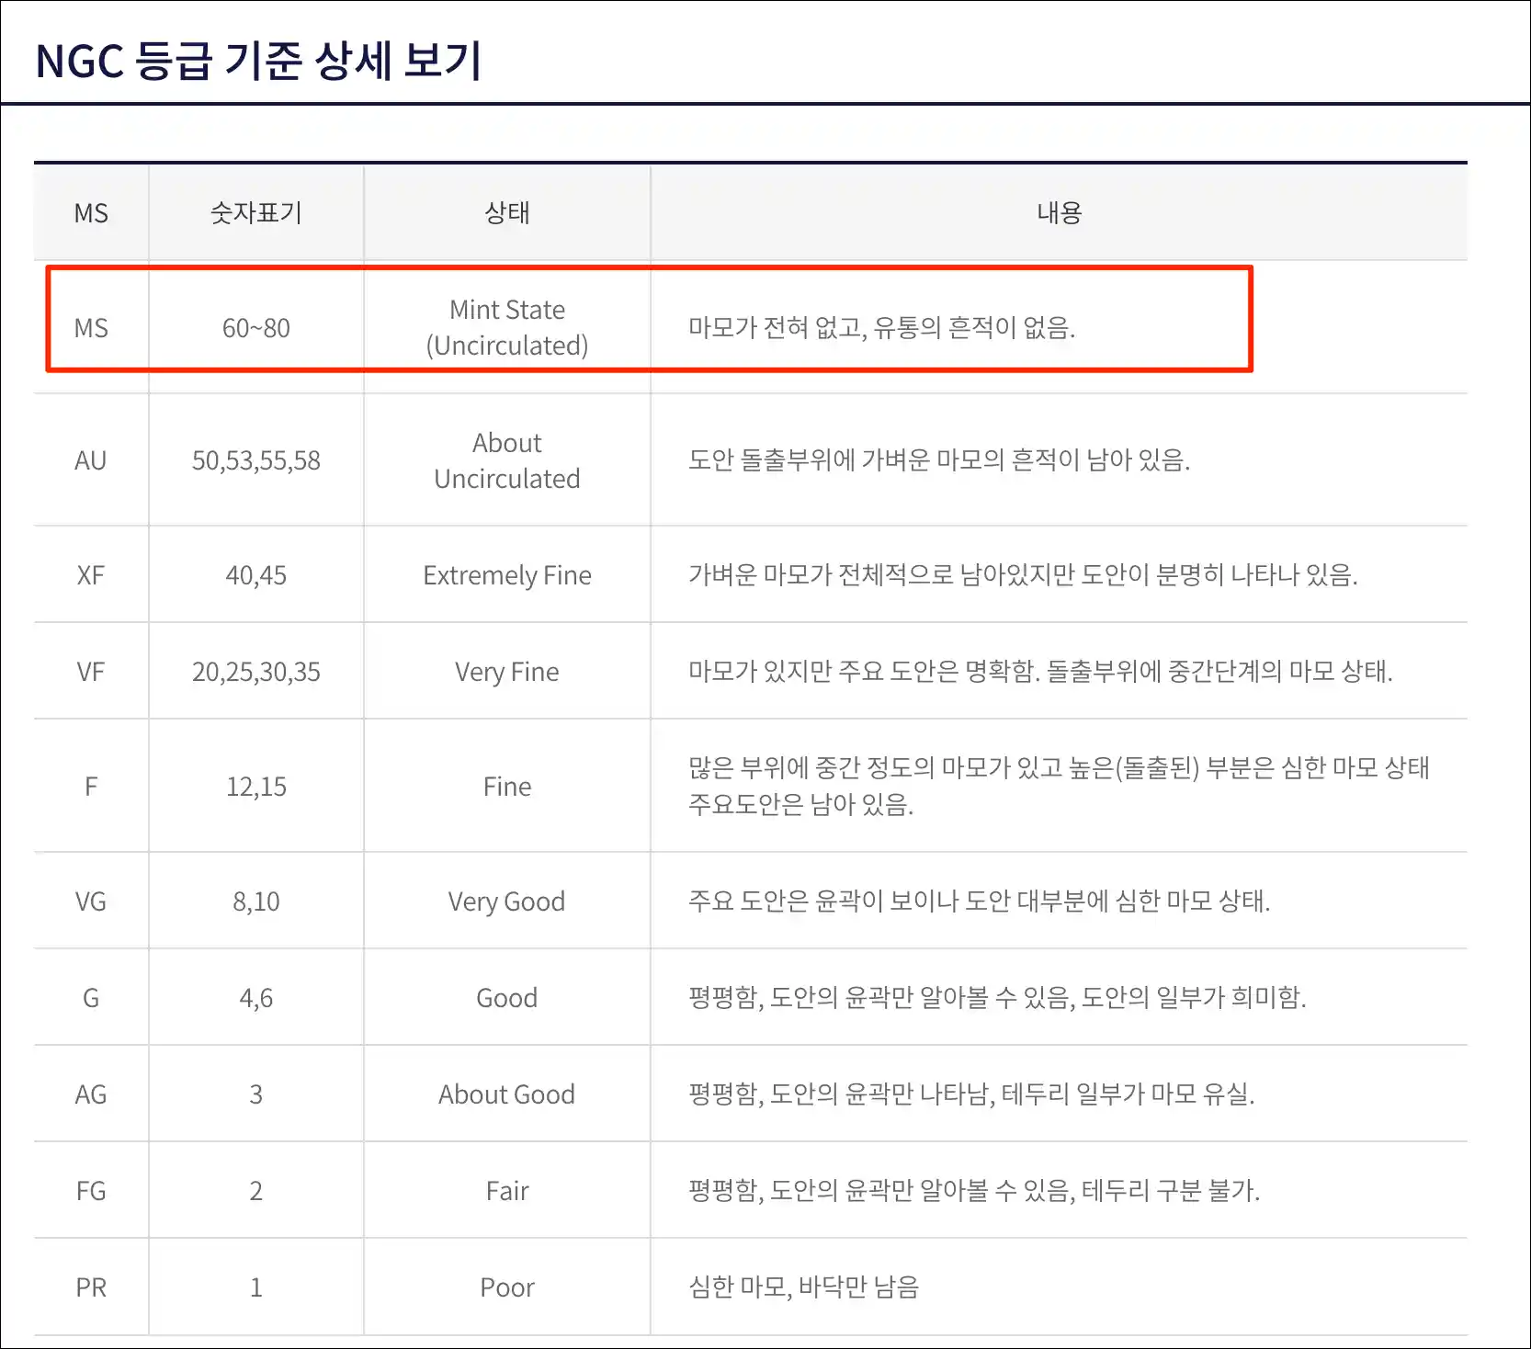
Task: Click the 'Fine' state cell
Action: point(507,787)
